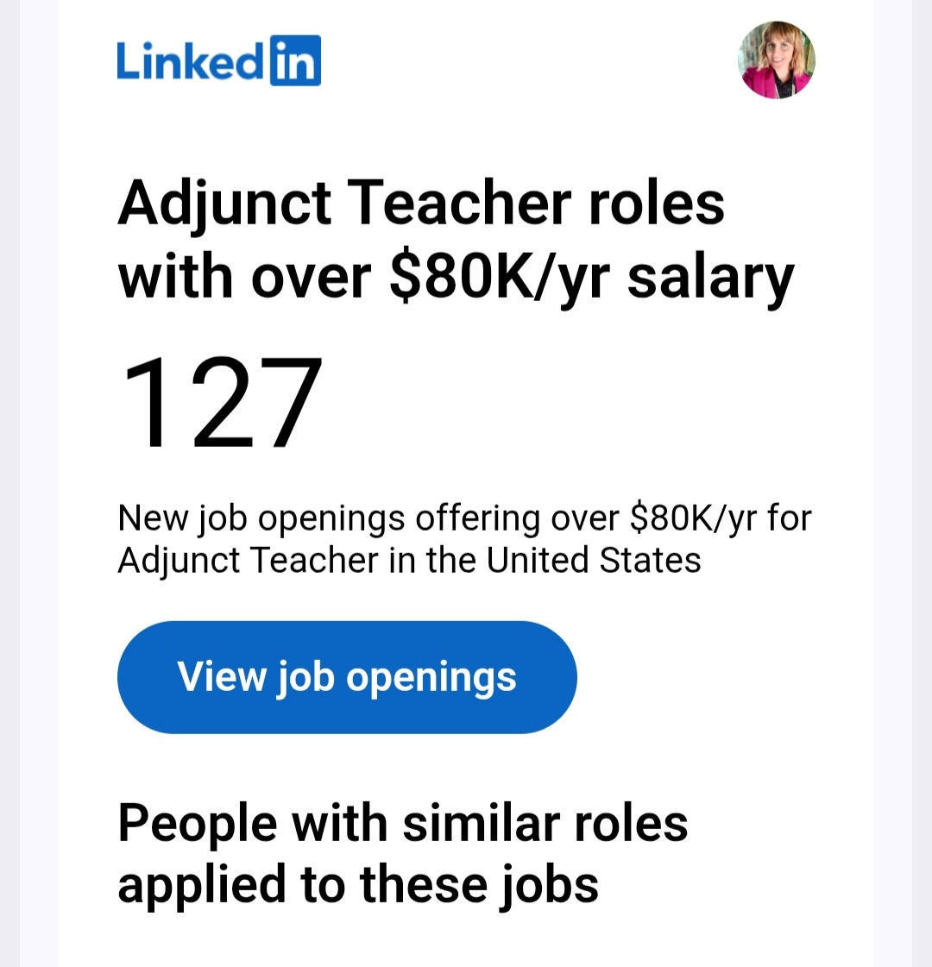Click the large 127 job count

click(x=222, y=404)
